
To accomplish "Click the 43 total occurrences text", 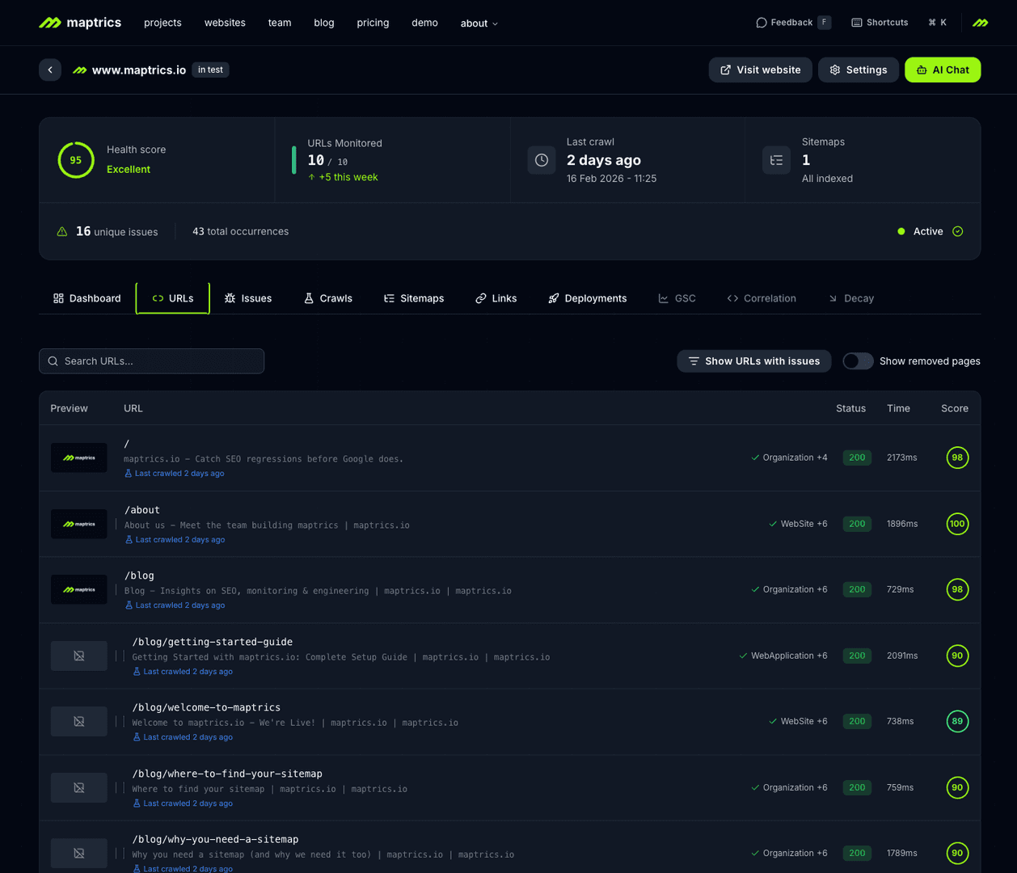I will tap(240, 231).
